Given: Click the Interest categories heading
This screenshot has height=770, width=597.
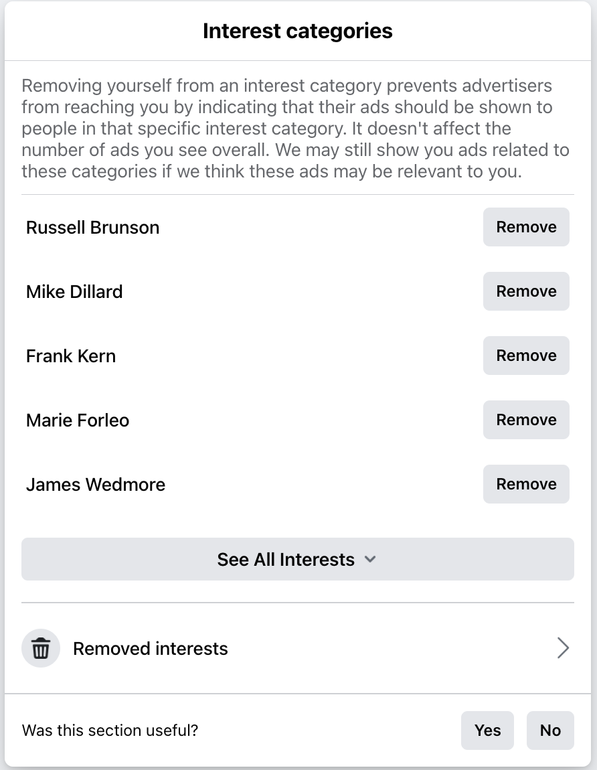Looking at the screenshot, I should 298,31.
